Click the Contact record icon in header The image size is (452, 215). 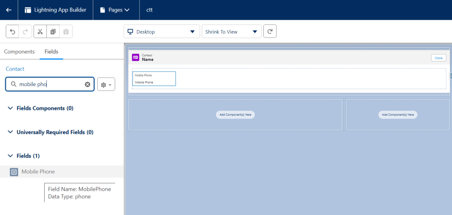pyautogui.click(x=136, y=57)
